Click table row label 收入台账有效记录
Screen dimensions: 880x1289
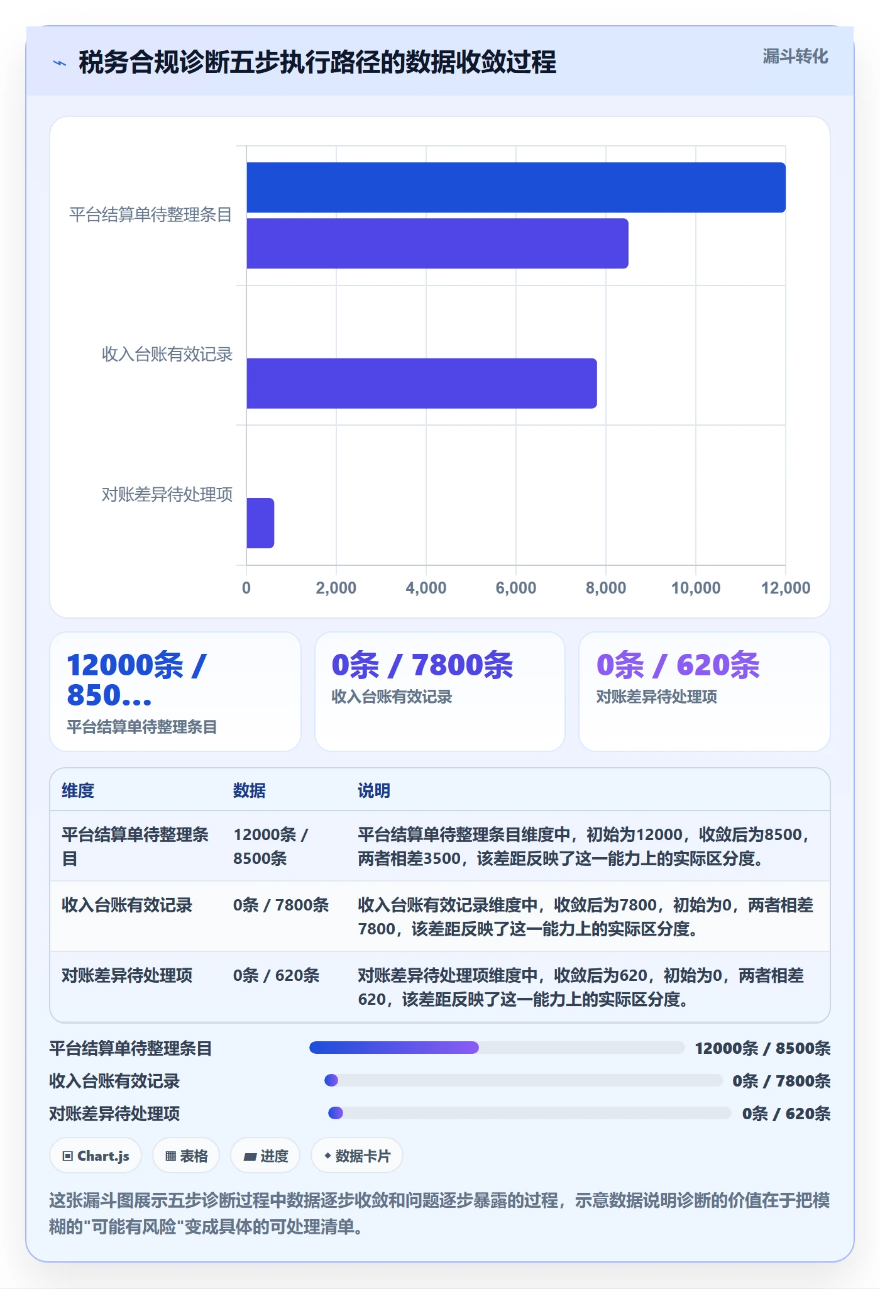127,905
